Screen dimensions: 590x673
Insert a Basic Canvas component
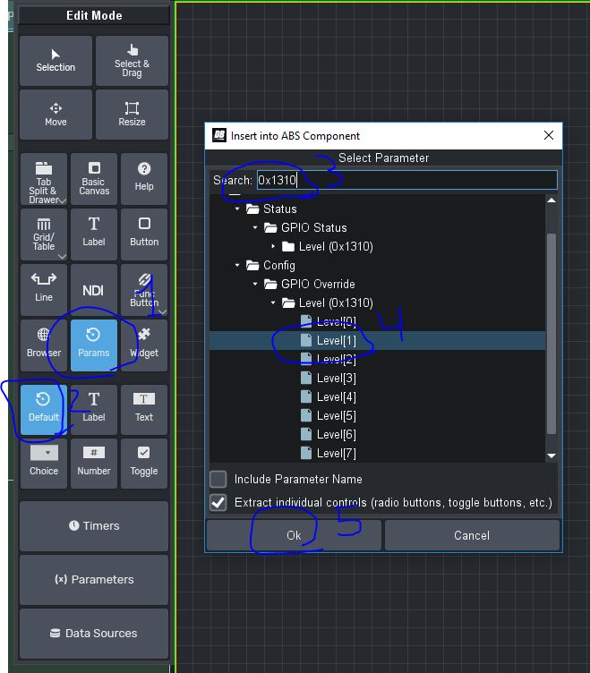(x=94, y=179)
